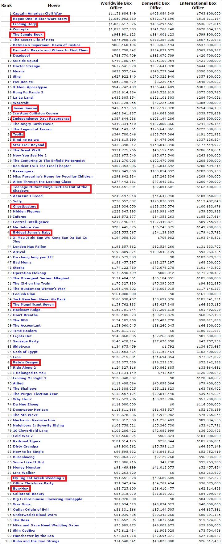
Task: Open the Ben-Hur movie link
Action: 20,489
